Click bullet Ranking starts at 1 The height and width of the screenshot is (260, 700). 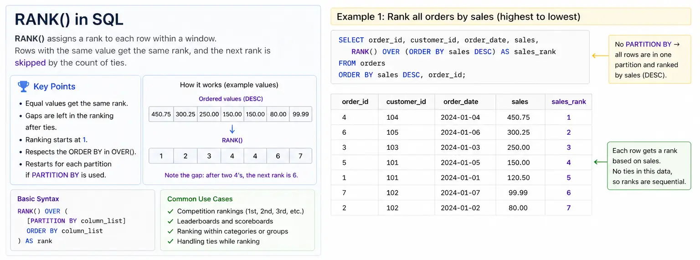tap(56, 140)
